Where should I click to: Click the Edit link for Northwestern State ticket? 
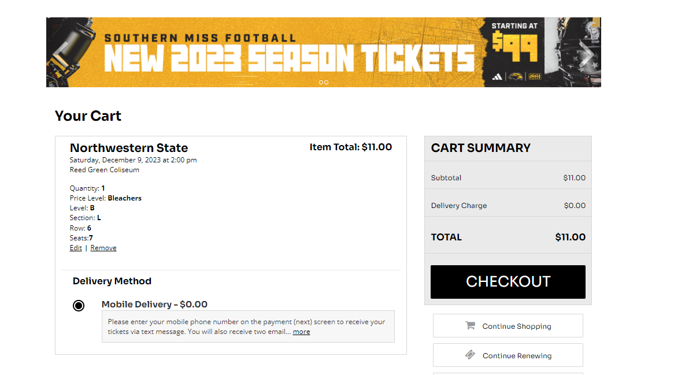(x=76, y=248)
